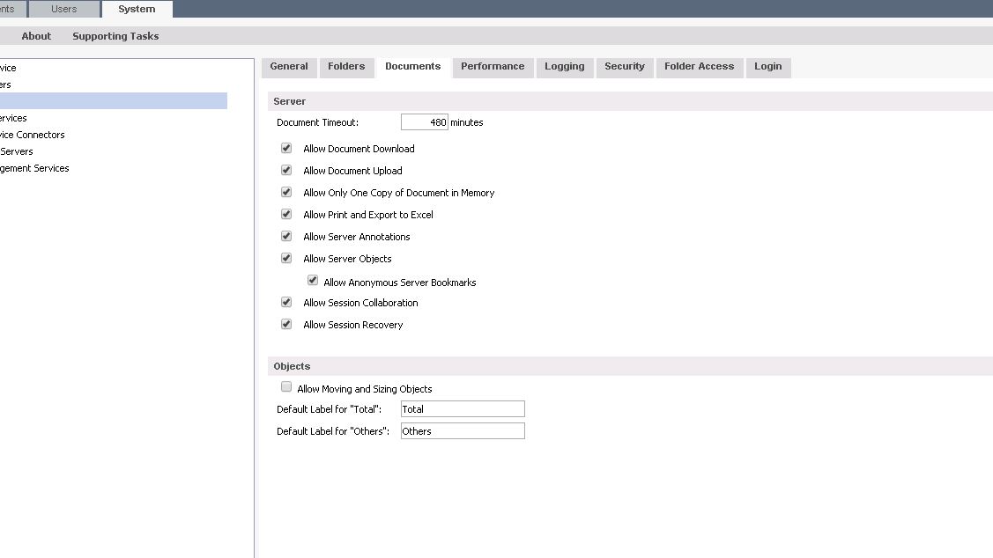Screen dimensions: 993x558
Task: Toggle Allow Anonymous Server Bookmarks checkbox
Action: click(x=313, y=282)
